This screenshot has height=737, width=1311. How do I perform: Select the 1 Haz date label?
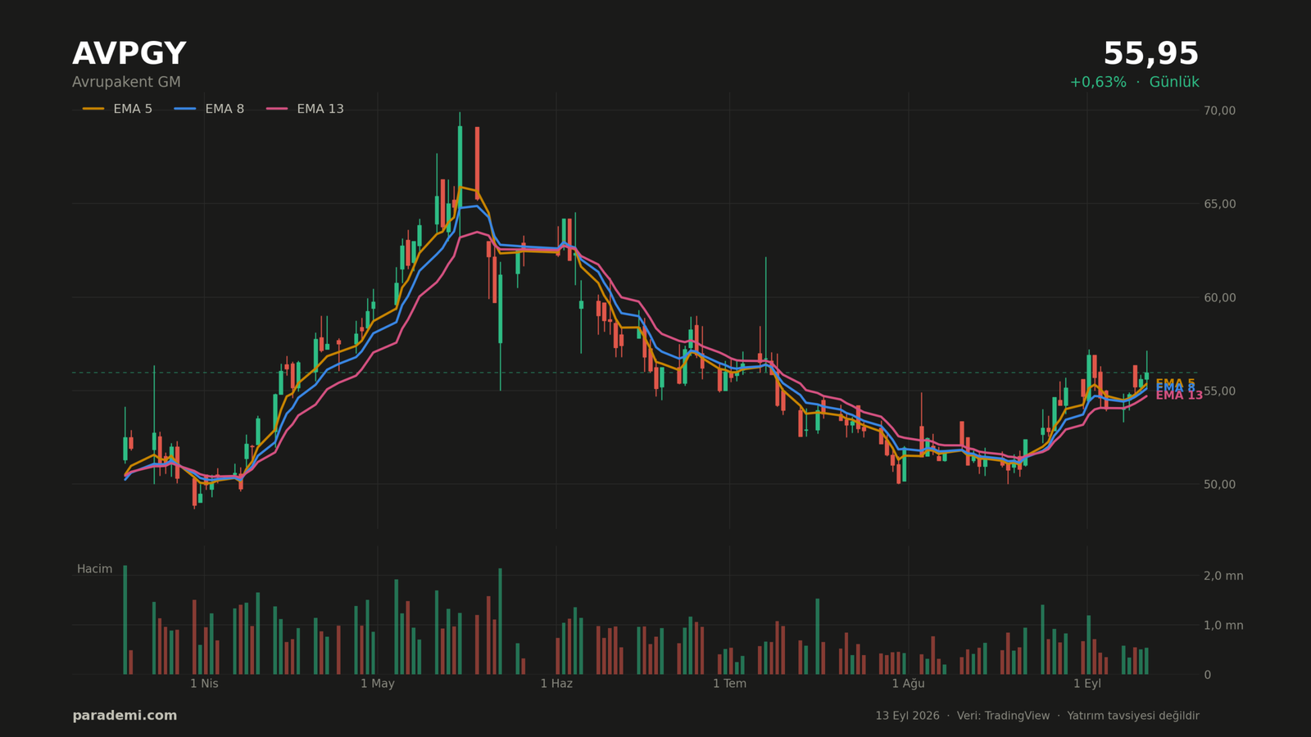(x=556, y=684)
